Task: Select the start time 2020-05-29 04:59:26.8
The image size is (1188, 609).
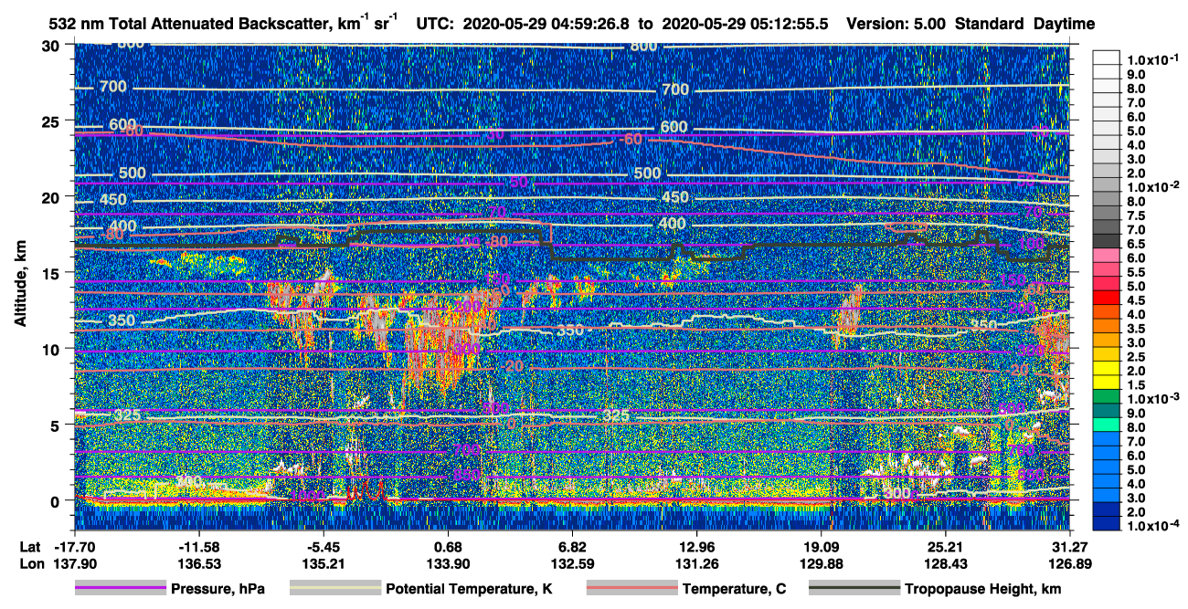Action: coord(545,24)
